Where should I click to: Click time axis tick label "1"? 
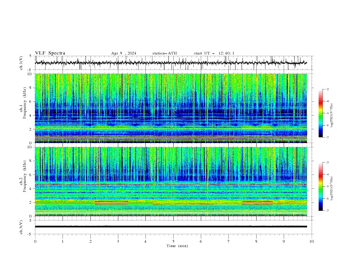click(x=62, y=241)
